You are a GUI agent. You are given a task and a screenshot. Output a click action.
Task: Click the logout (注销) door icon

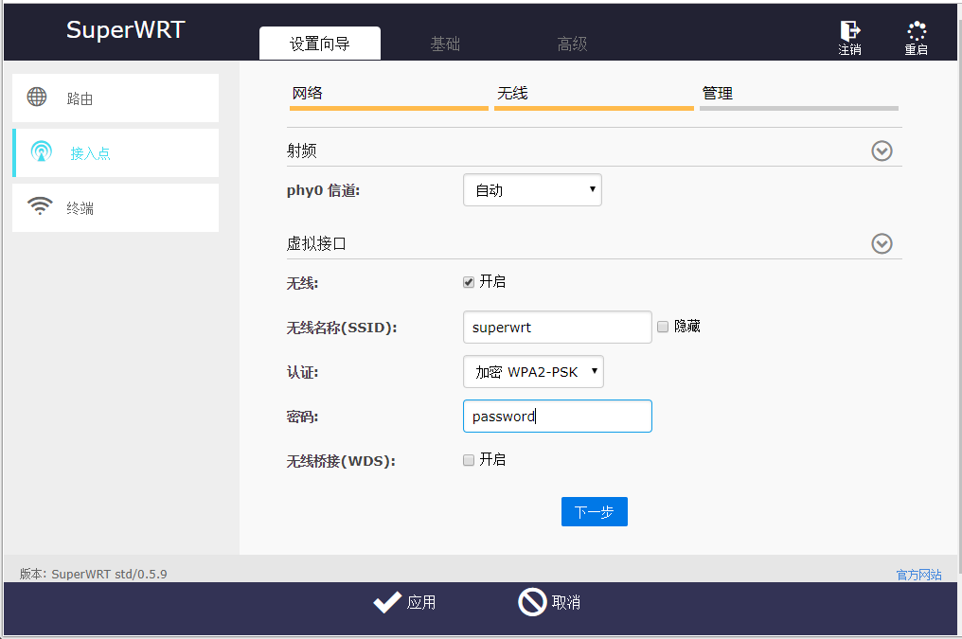click(849, 30)
